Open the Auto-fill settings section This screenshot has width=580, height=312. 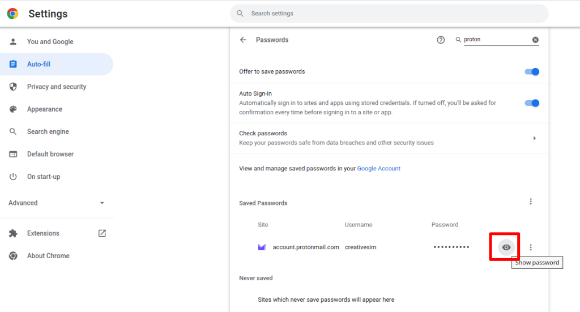coord(39,64)
